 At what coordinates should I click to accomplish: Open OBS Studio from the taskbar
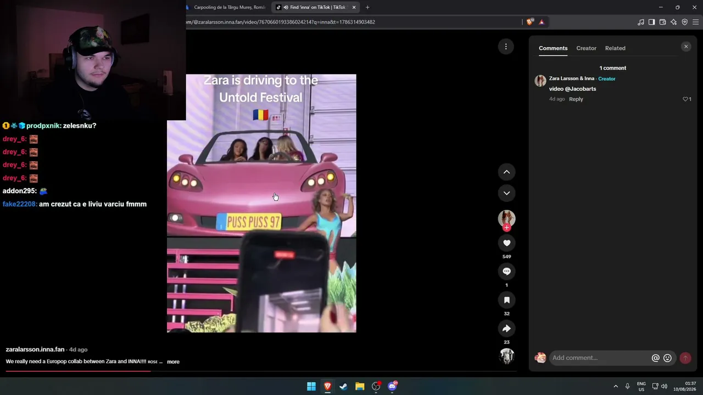[376, 386]
